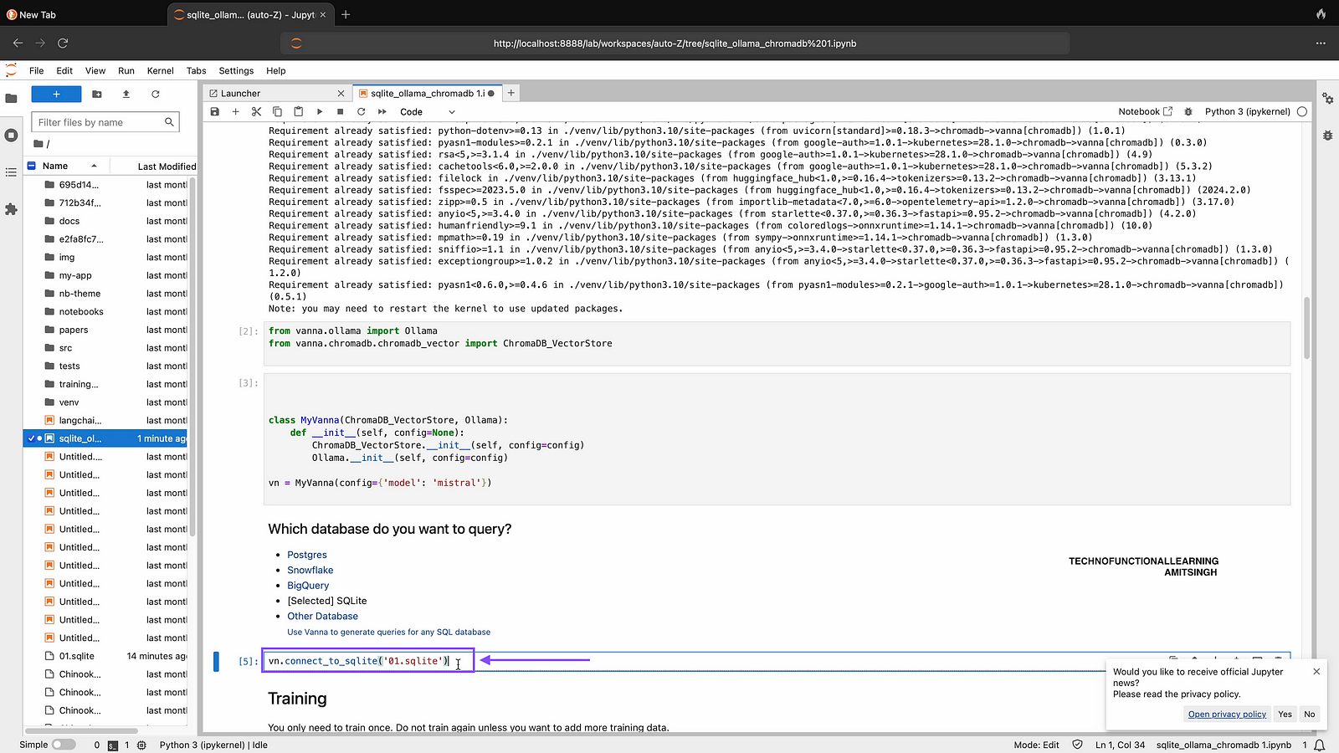Dismiss Jupyter news prompt with No
This screenshot has height=753, width=1339.
click(1310, 714)
